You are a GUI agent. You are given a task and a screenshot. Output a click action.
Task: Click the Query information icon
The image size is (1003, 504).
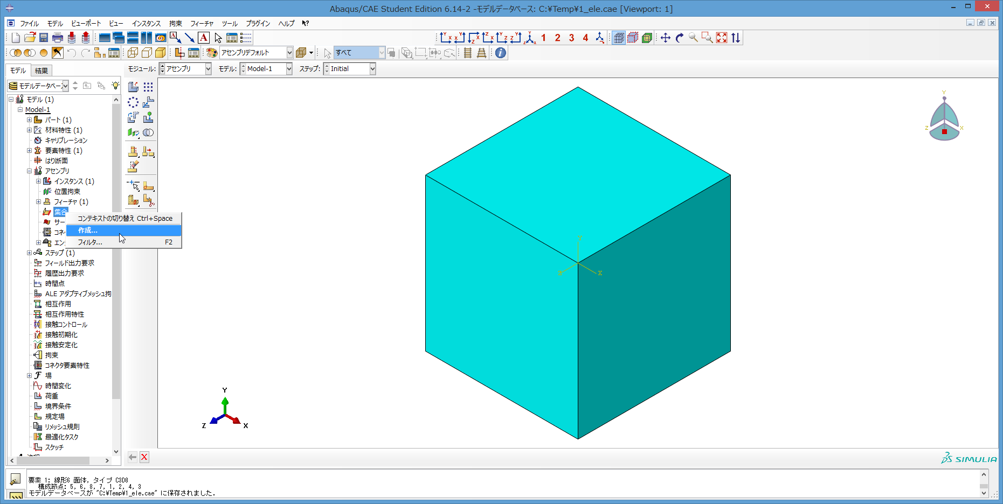[501, 53]
